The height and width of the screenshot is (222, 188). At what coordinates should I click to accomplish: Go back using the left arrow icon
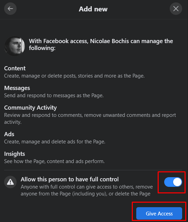point(10,9)
